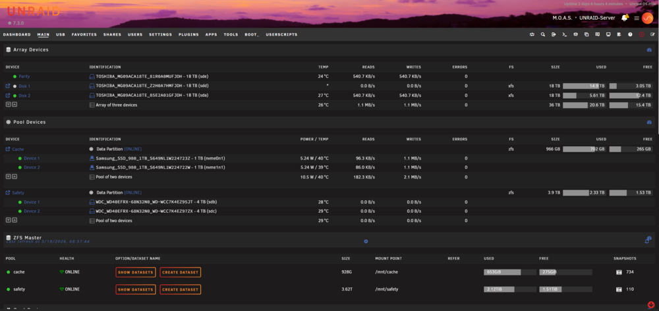Click the Parity green status indicator
The height and width of the screenshot is (311, 659).
point(14,76)
